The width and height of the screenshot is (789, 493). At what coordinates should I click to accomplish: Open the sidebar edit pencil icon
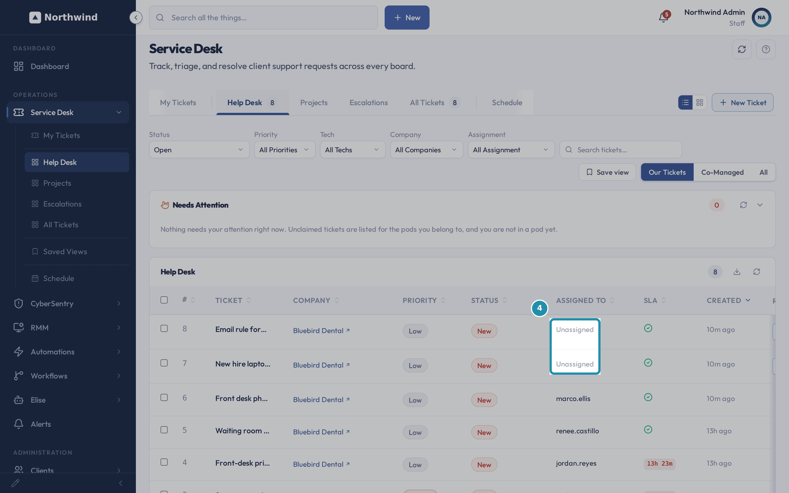pyautogui.click(x=15, y=483)
